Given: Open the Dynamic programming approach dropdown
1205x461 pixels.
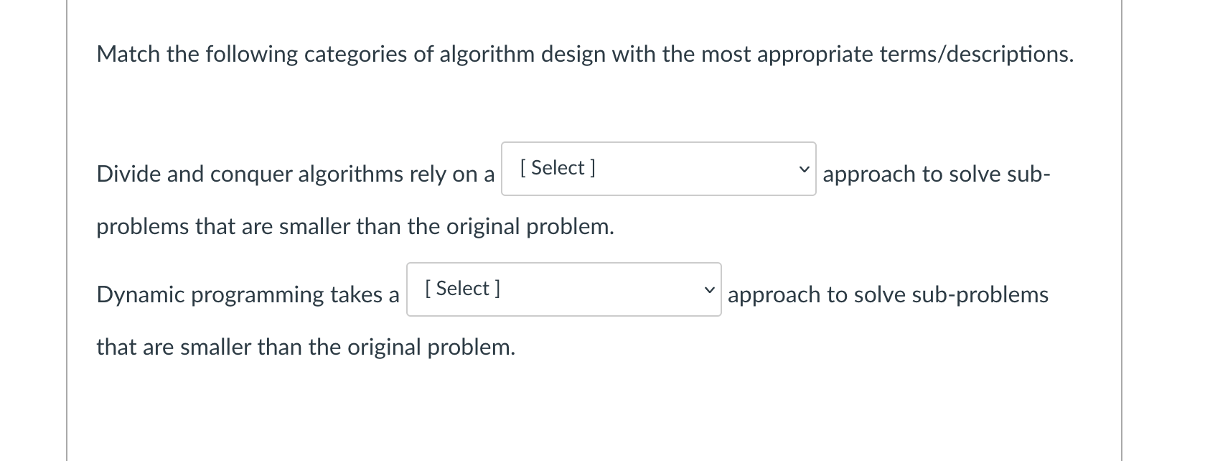Looking at the screenshot, I should 563,289.
